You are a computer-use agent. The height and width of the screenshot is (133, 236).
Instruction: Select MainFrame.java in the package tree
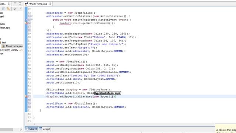click(x=13, y=46)
